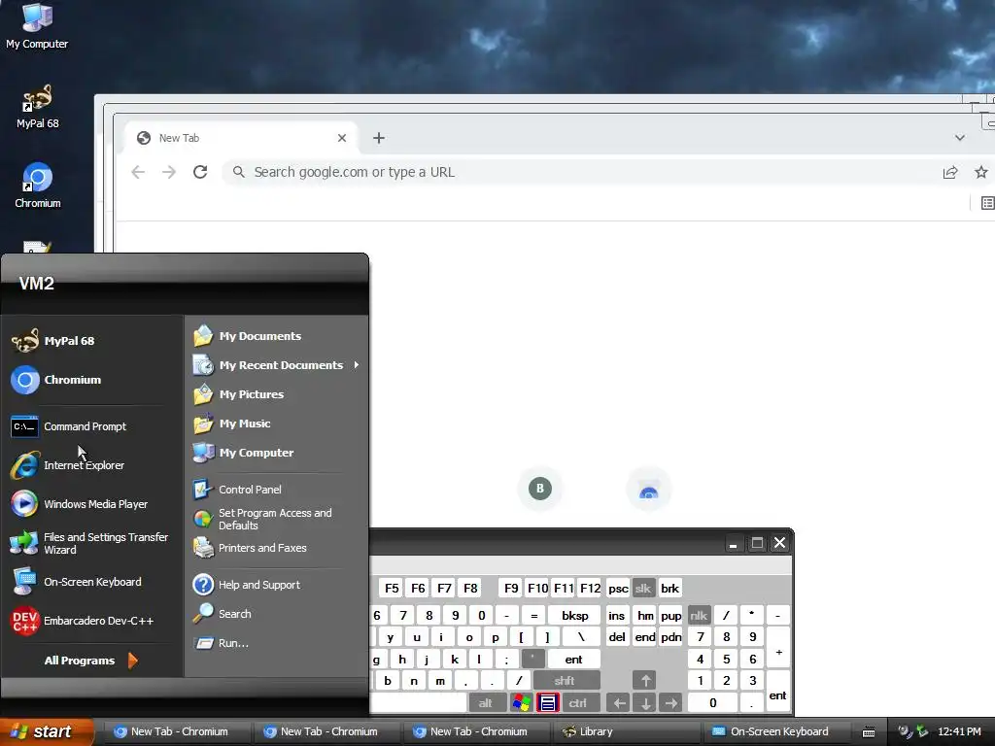Open MyPal 68 from Start menu
Image resolution: width=995 pixels, height=746 pixels.
point(53,341)
